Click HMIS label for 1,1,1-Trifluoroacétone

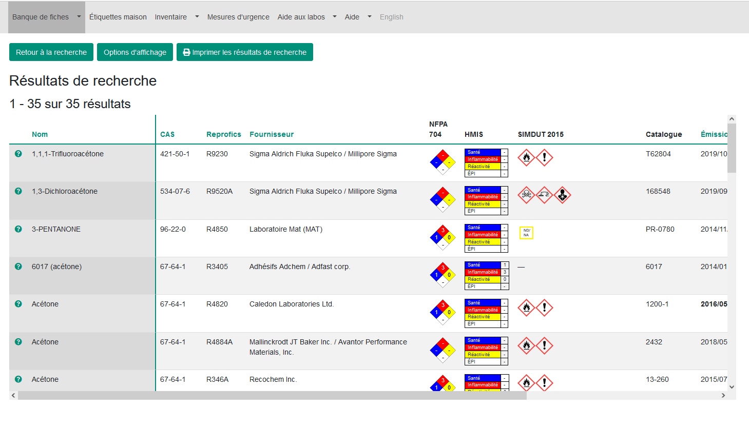click(x=486, y=163)
